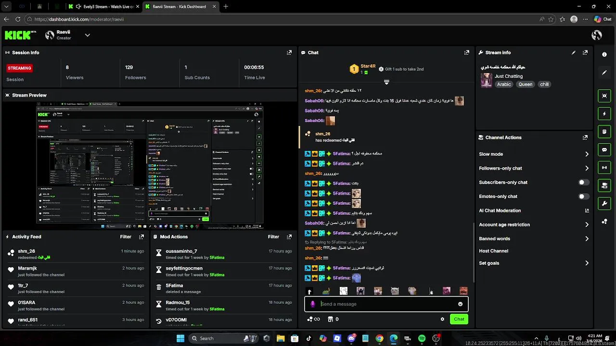Pop out the Activity Feed panel
The width and height of the screenshot is (616, 346).
[x=141, y=236]
